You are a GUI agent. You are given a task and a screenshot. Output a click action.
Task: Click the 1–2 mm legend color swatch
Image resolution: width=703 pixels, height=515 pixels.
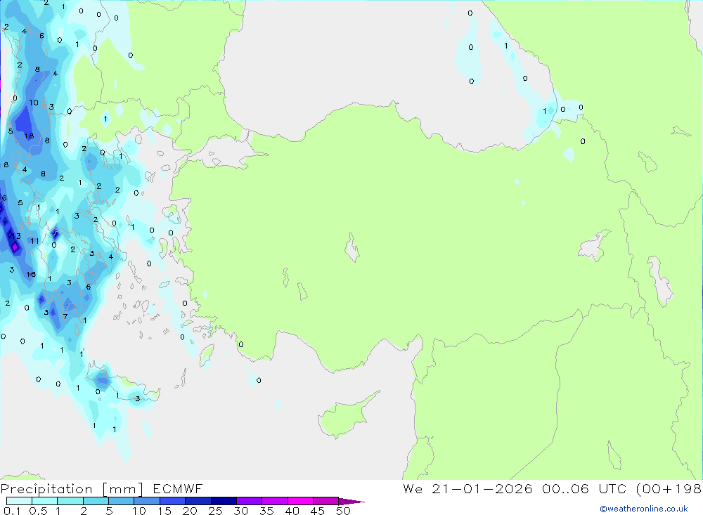point(70,501)
